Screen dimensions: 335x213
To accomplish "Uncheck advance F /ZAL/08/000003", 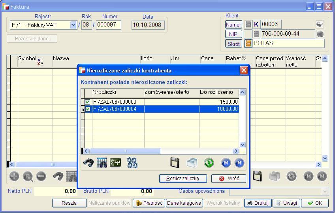I will [x=88, y=102].
